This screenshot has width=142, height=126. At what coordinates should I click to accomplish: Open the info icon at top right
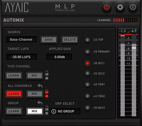133,7
